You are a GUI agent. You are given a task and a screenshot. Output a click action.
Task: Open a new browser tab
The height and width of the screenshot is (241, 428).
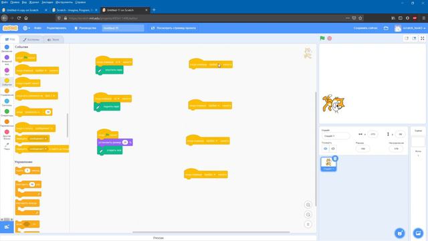[x=154, y=10]
